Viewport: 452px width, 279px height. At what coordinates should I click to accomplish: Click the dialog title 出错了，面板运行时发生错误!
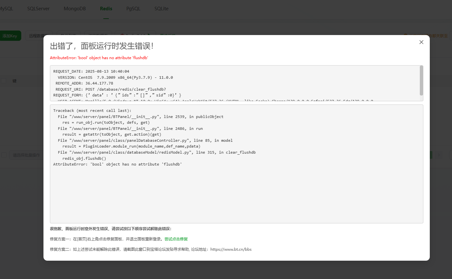[102, 46]
